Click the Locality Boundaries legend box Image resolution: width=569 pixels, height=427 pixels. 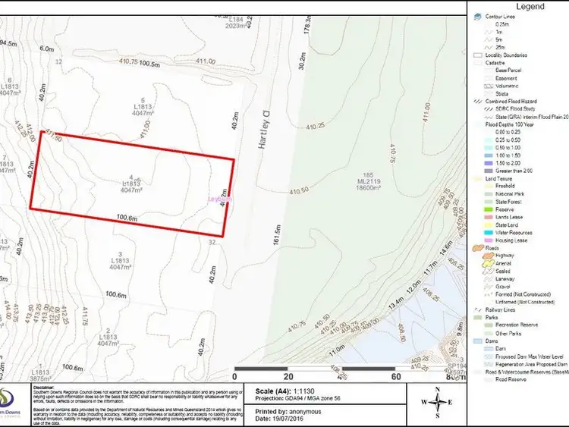click(x=476, y=55)
